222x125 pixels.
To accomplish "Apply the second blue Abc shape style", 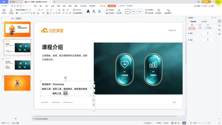I will click(x=134, y=11).
